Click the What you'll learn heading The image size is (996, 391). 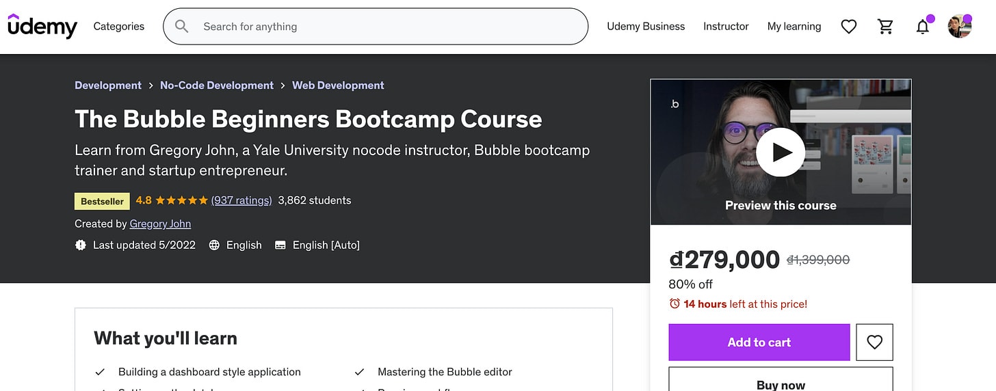(166, 338)
